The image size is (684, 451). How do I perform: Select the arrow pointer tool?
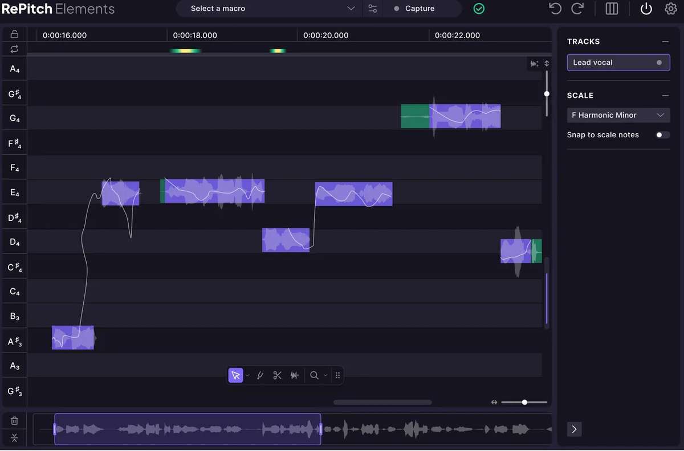pos(235,375)
